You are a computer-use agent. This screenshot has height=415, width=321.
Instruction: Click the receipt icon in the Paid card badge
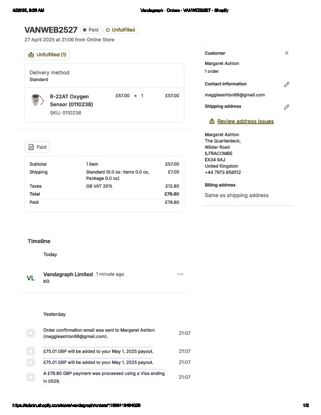(31, 147)
